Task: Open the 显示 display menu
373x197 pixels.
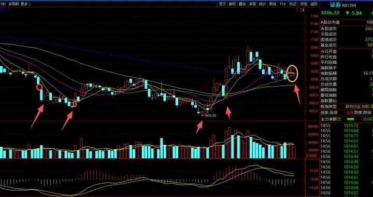Action: [222, 4]
